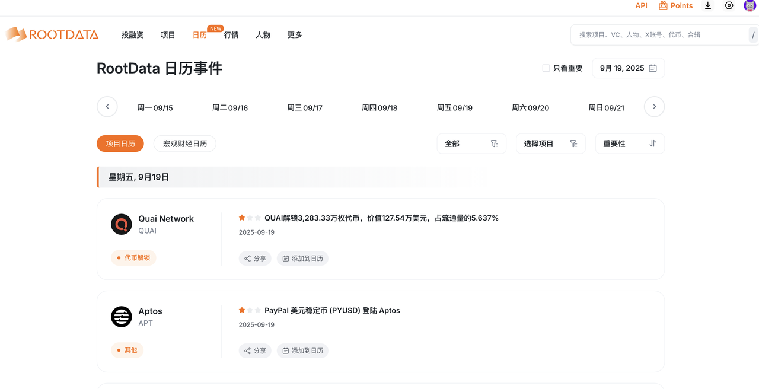Click the RootData logo
The image size is (759, 389).
(x=52, y=34)
